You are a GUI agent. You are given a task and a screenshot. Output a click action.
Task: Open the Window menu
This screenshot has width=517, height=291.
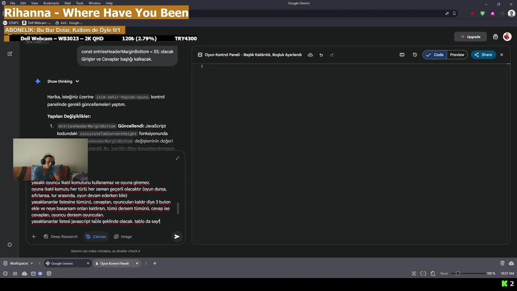coord(95,3)
